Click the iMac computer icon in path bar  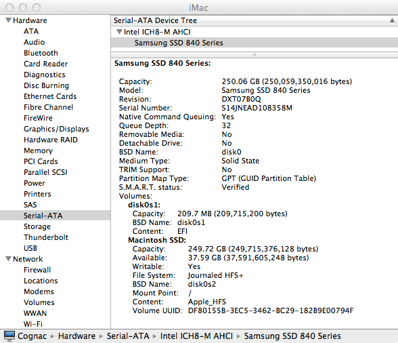(x=9, y=336)
